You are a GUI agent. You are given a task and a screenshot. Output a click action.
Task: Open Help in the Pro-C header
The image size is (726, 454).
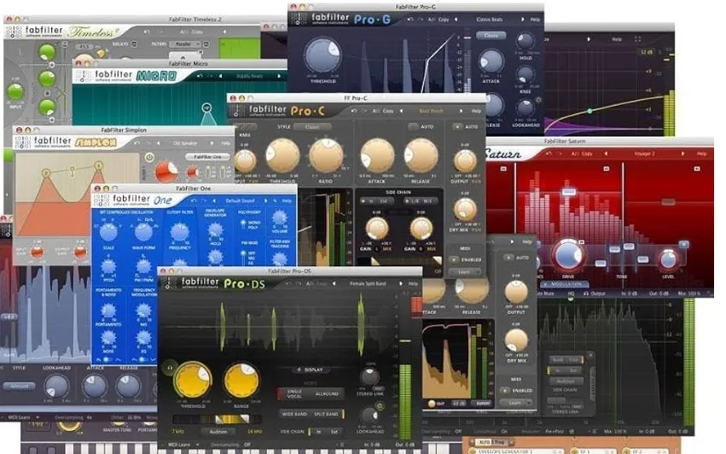coord(476,111)
